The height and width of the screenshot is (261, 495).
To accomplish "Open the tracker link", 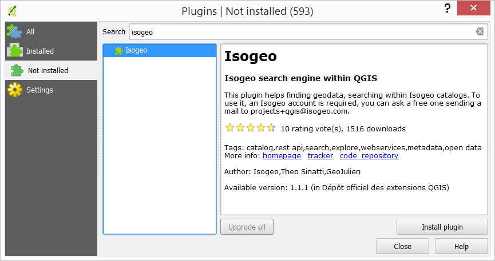I will click(320, 156).
